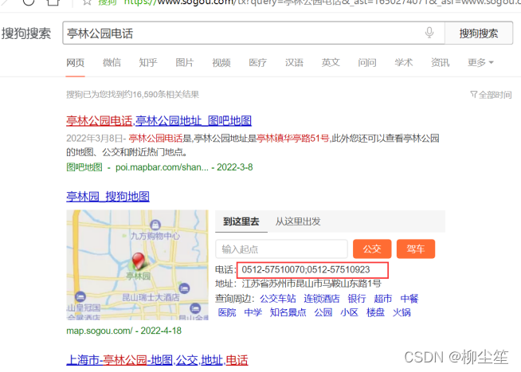The height and width of the screenshot is (372, 521).
Task: Click the orange 驾车 button
Action: pyautogui.click(x=416, y=249)
